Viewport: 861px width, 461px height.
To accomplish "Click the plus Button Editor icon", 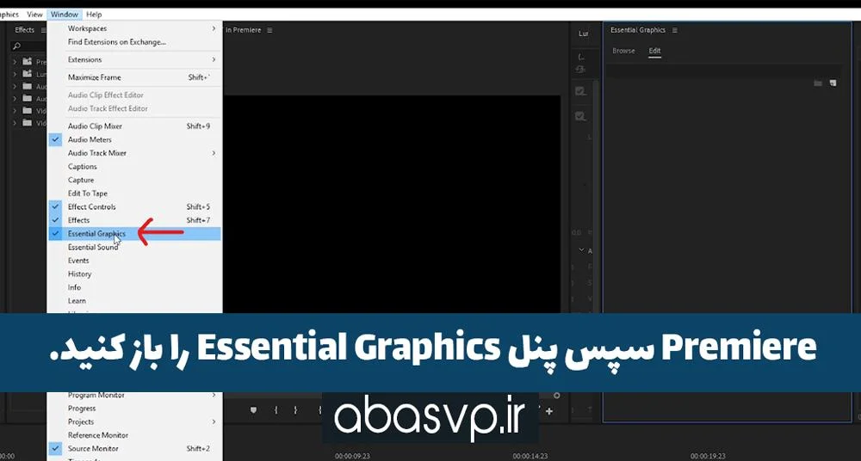I will click(549, 410).
